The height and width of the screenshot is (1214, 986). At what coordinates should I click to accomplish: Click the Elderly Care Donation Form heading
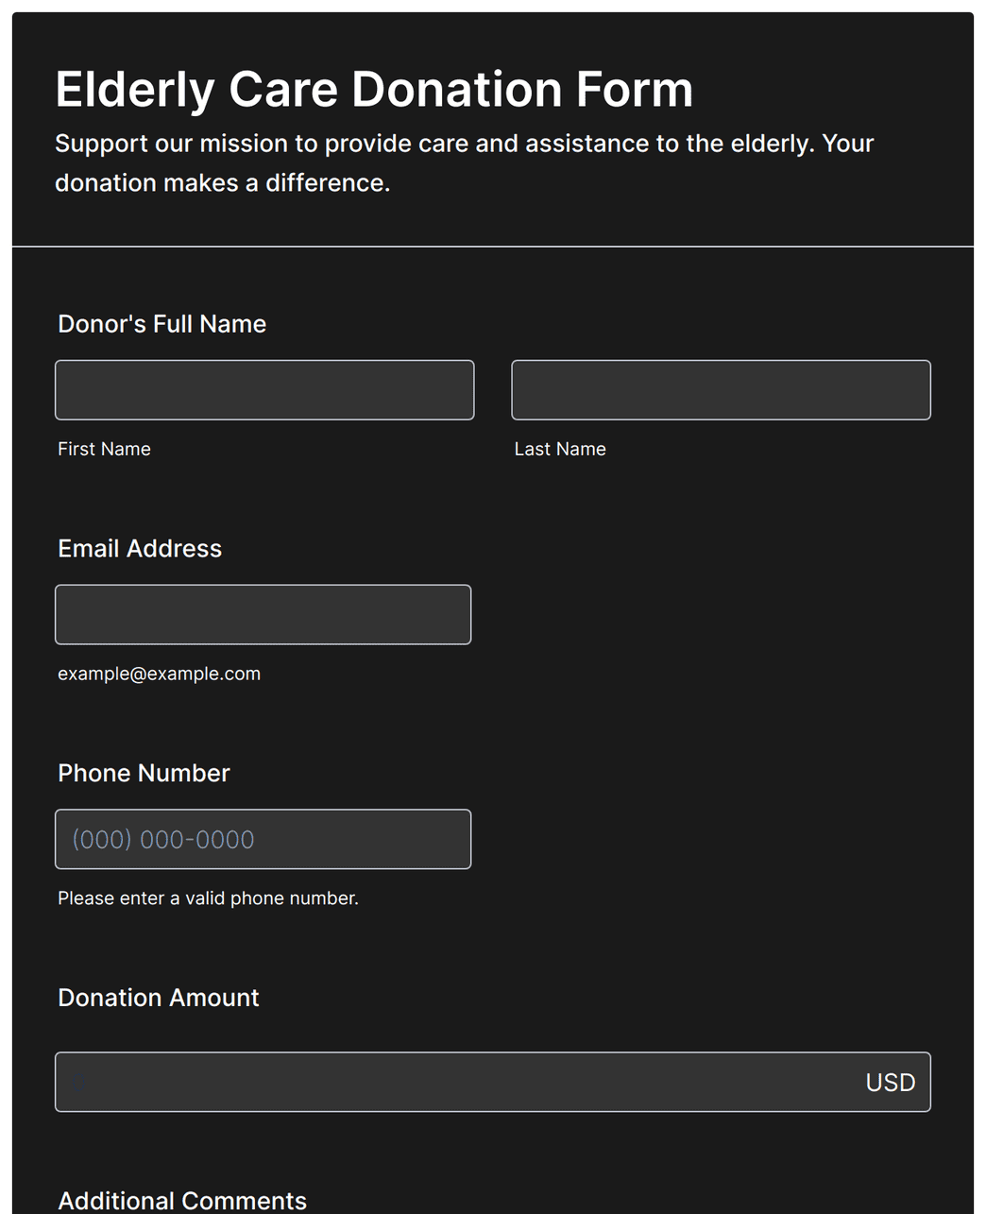click(x=374, y=90)
